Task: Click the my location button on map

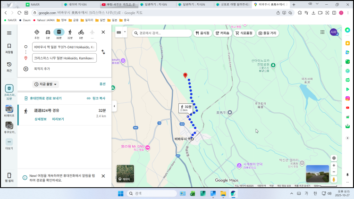Action: click(334, 158)
